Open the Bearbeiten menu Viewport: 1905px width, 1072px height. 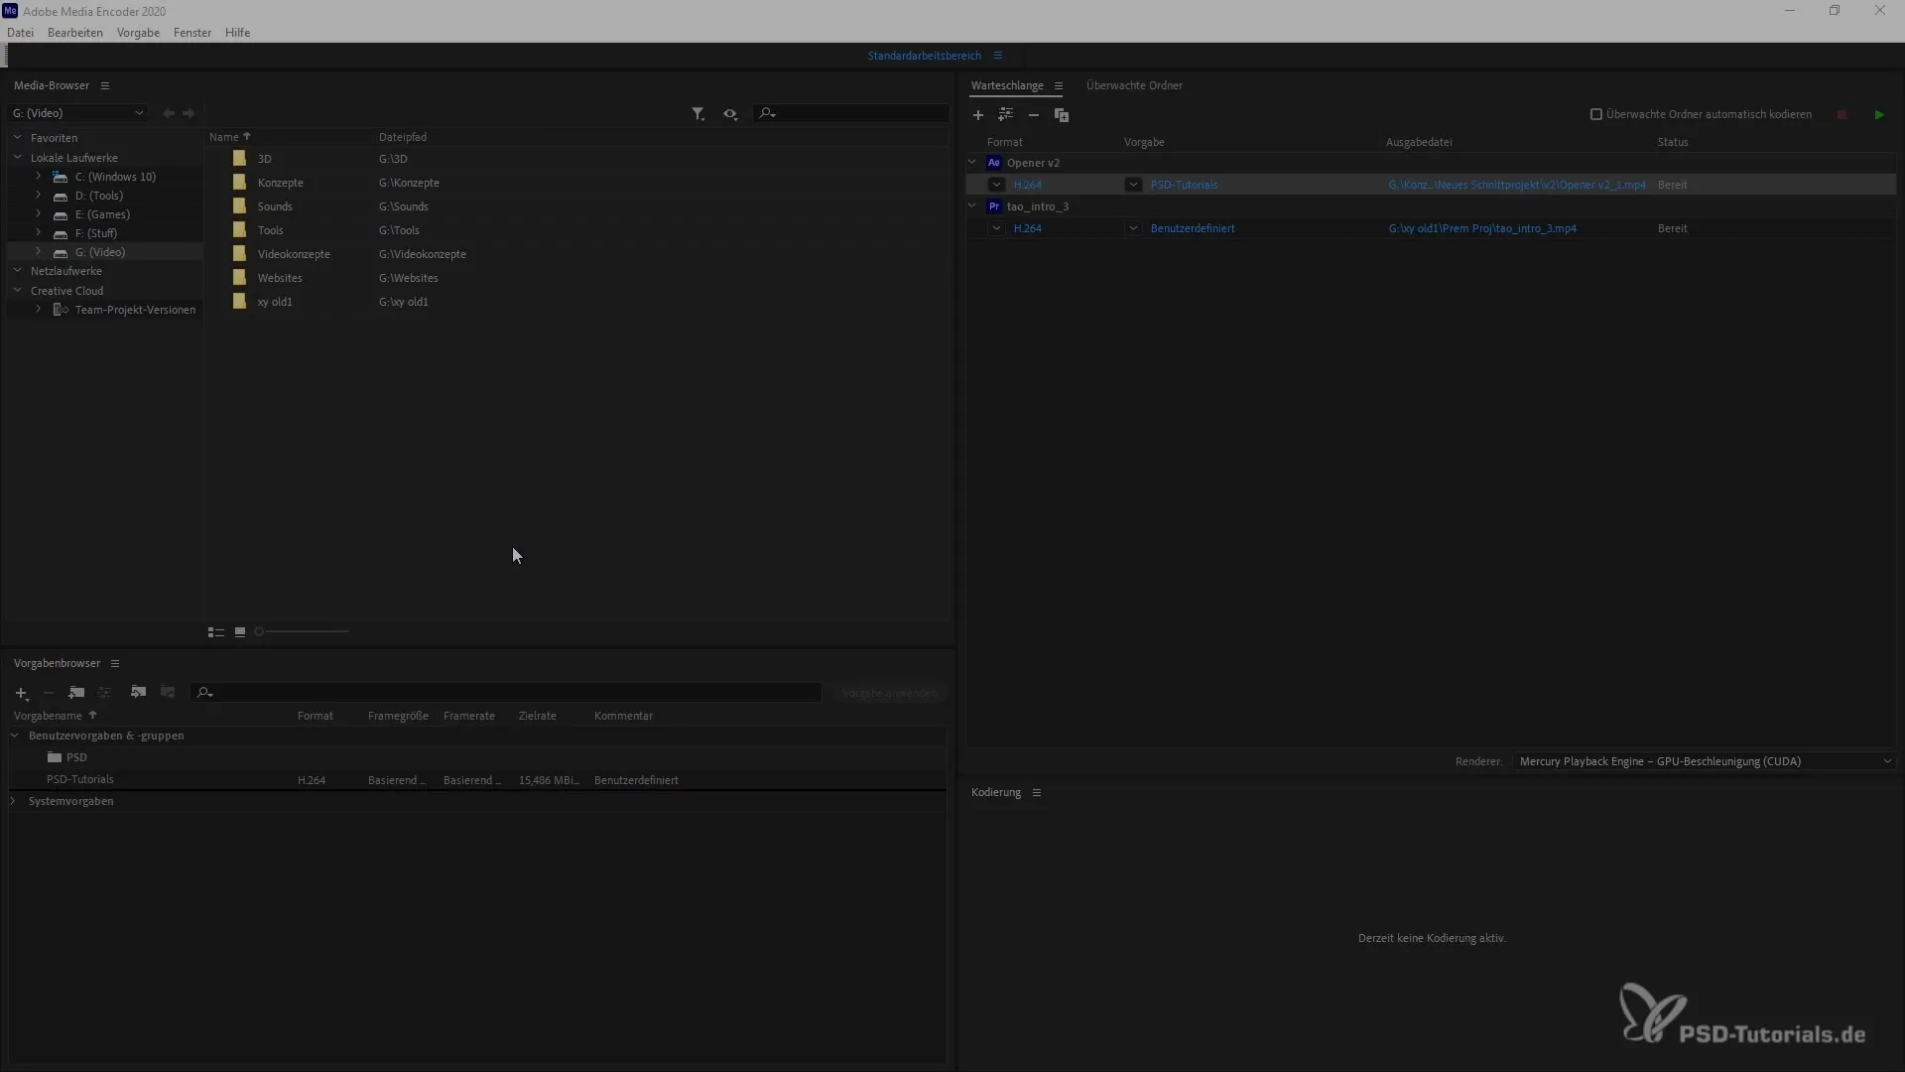point(75,33)
